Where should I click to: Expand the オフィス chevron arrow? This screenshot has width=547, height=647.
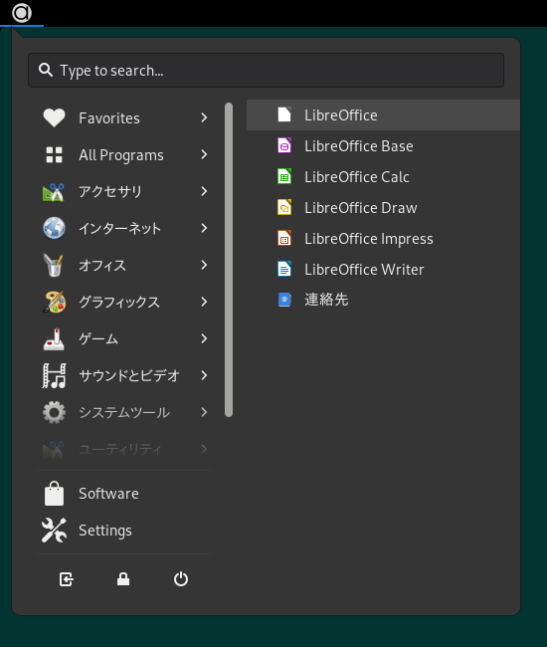tap(204, 265)
